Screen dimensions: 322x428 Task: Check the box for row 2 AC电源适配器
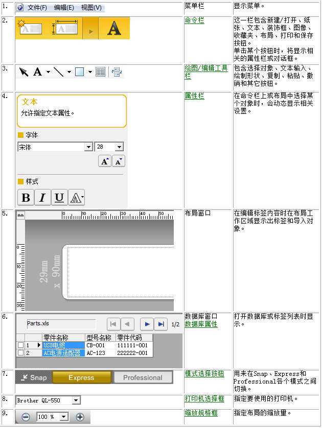[20, 353]
